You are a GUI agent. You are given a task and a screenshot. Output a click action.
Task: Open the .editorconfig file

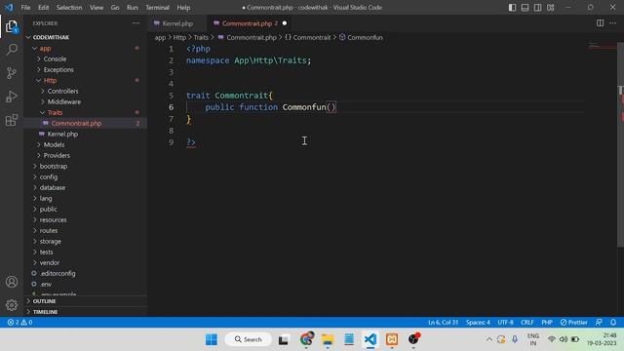pos(86,273)
